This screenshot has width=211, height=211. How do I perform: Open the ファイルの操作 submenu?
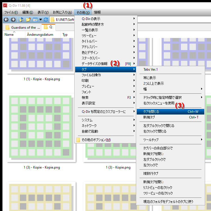coord(105,75)
